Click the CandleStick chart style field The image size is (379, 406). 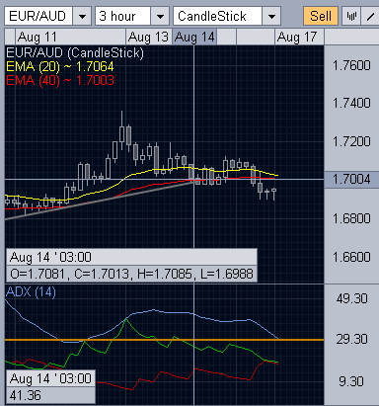click(x=217, y=16)
